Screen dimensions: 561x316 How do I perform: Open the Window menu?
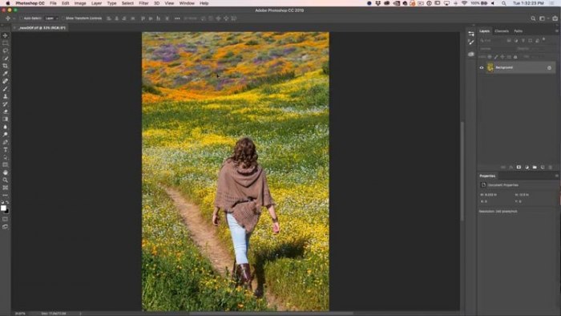pyautogui.click(x=187, y=3)
